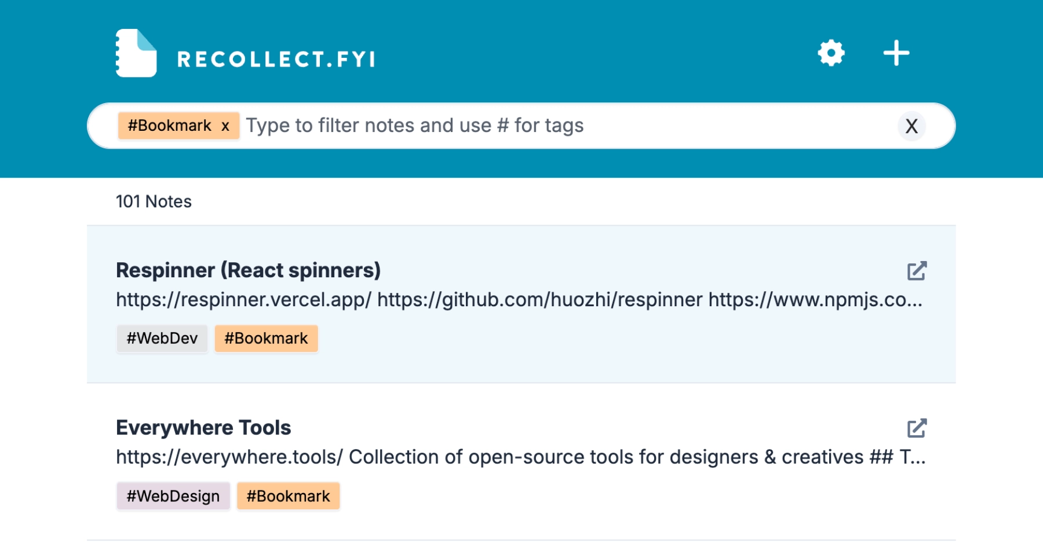Click the 101 Notes count label
Viewport: 1043px width, 547px height.
point(154,201)
